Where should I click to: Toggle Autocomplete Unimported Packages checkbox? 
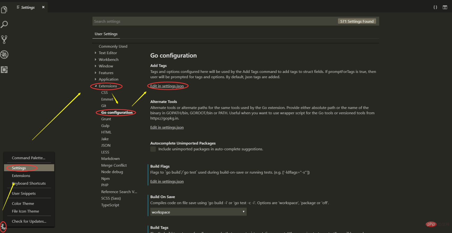tap(153, 149)
